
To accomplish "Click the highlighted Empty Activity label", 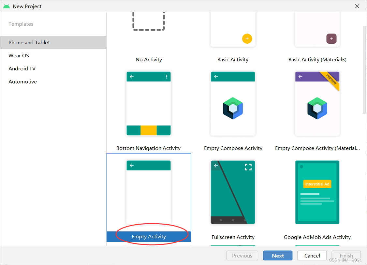I will pos(149,236).
